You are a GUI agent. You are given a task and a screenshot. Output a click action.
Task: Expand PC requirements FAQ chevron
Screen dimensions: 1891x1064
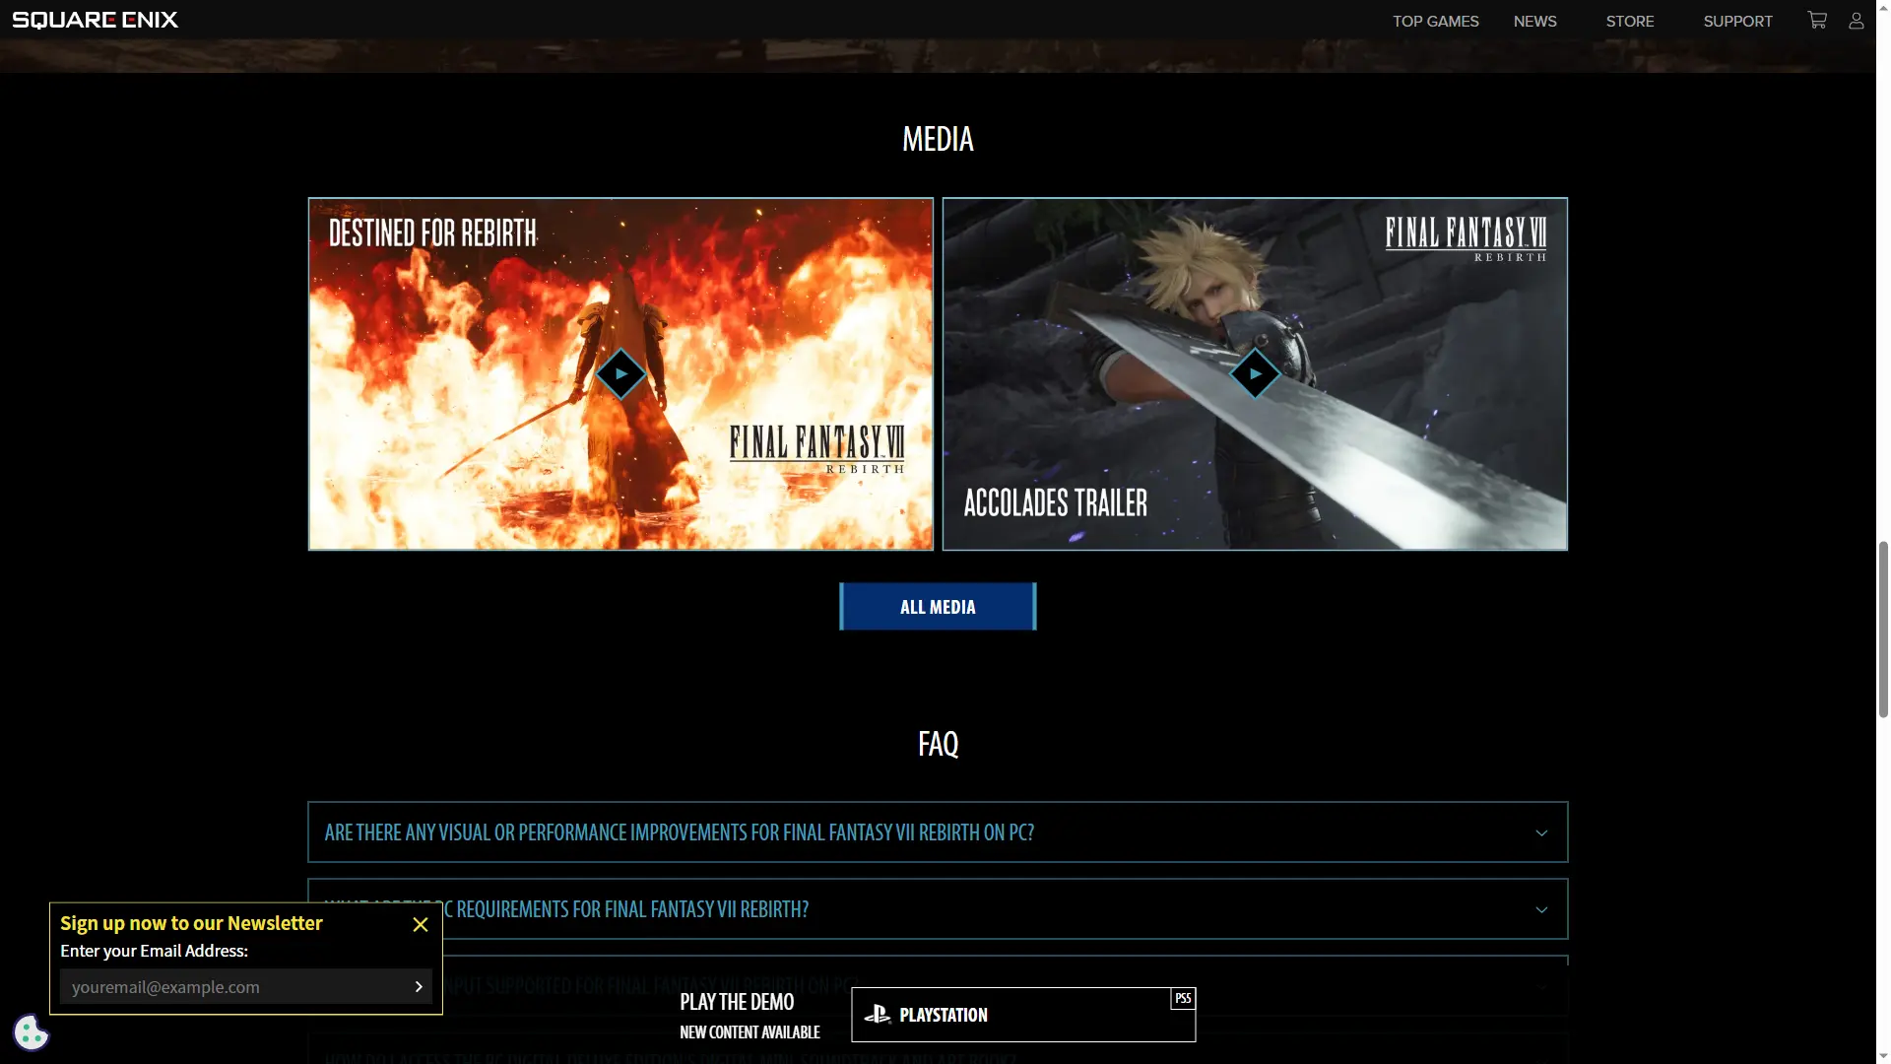click(1541, 909)
